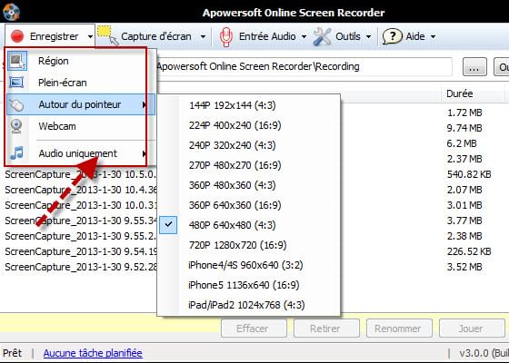Click the recording output path field
The image size is (509, 363).
pos(304,67)
